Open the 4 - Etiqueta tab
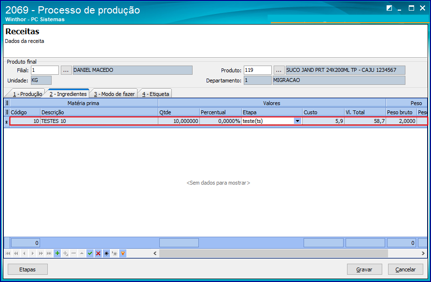Viewport: 431px width, 282px height. [x=155, y=94]
